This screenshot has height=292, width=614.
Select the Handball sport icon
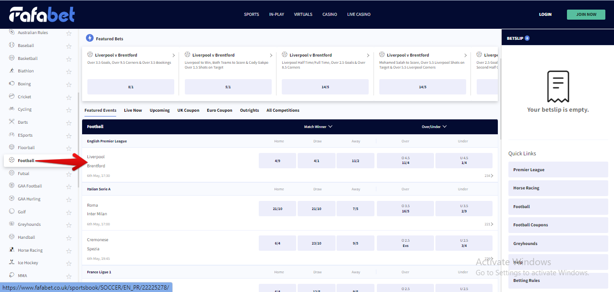(12, 237)
